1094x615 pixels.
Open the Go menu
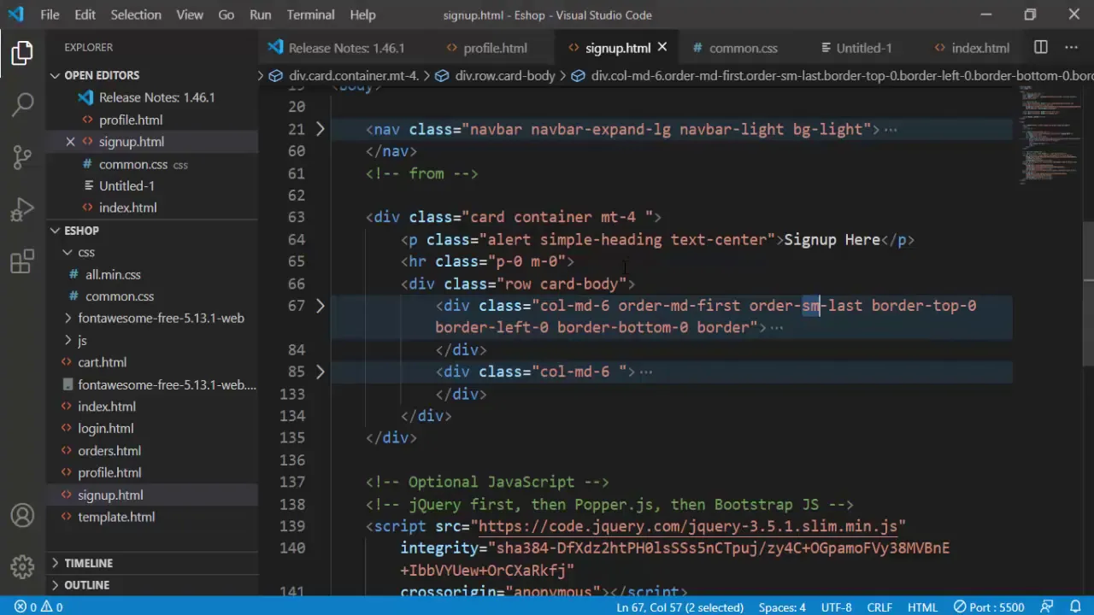pyautogui.click(x=226, y=15)
